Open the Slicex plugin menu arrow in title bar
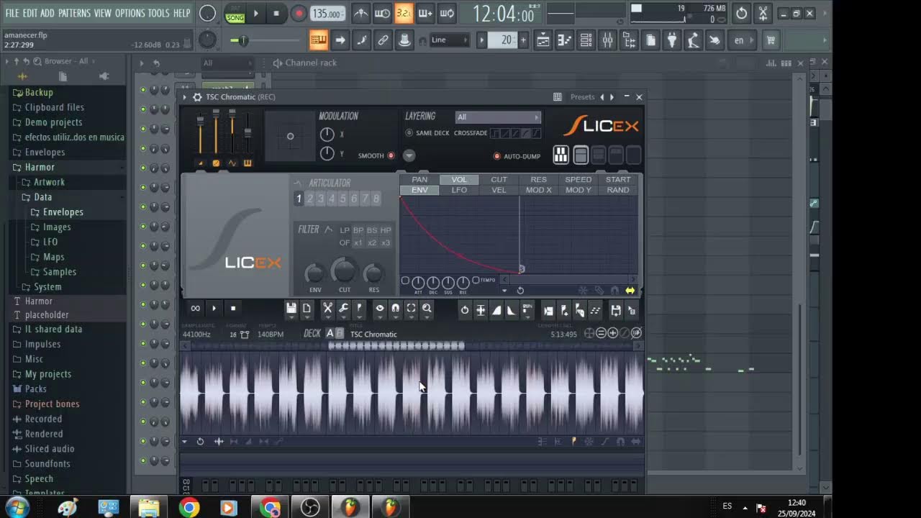The height and width of the screenshot is (518, 921). tap(185, 97)
